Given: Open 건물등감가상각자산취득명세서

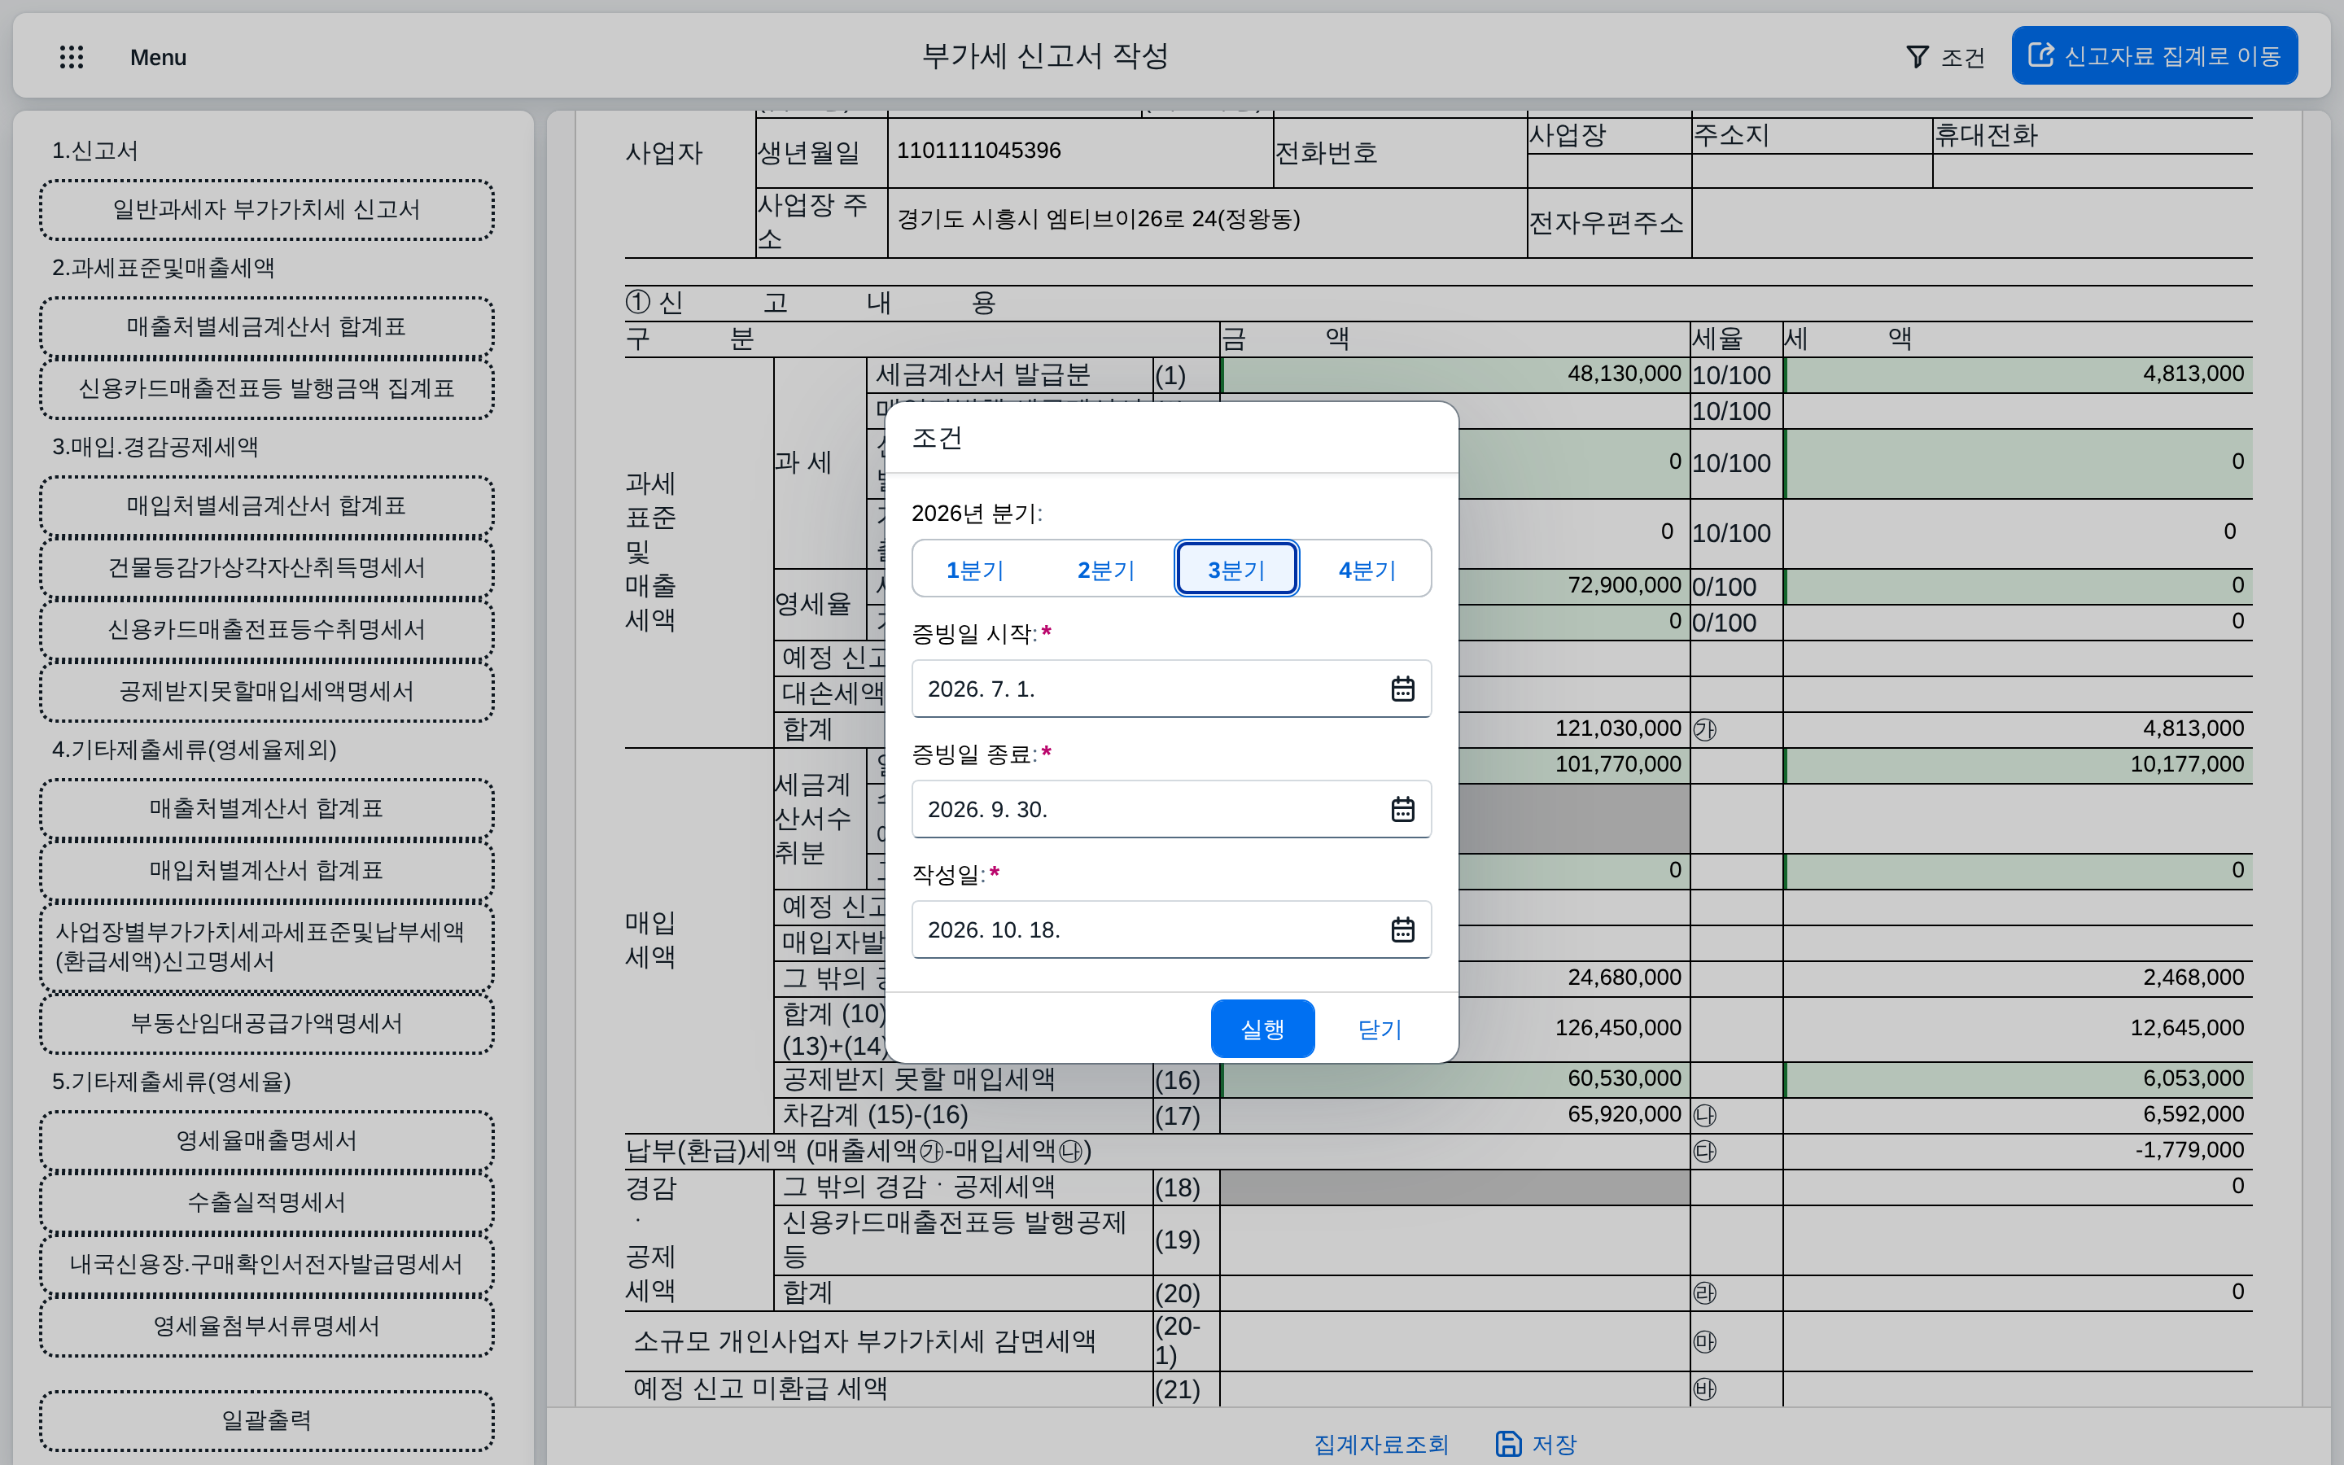Looking at the screenshot, I should coord(266,568).
